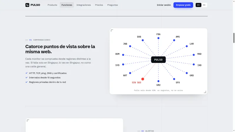Click the BOM region dot
This screenshot has height=132, width=235.
123,55
